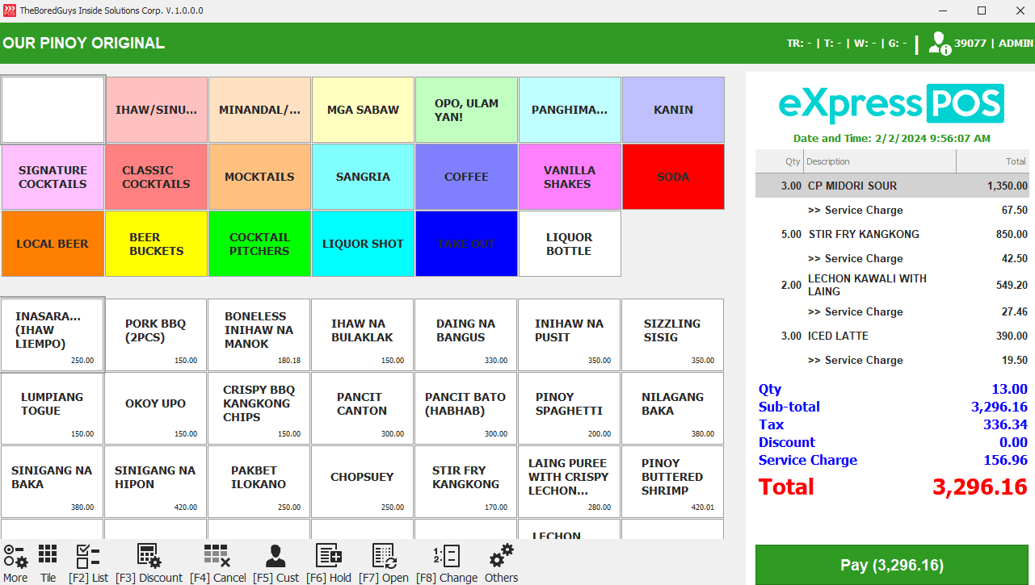Hold the order with F6 Hold
The height and width of the screenshot is (585, 1035).
[329, 557]
